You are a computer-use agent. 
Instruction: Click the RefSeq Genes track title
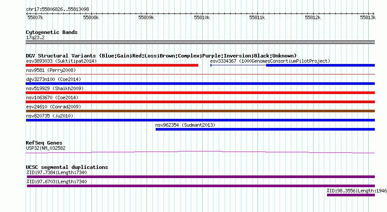tap(44, 143)
